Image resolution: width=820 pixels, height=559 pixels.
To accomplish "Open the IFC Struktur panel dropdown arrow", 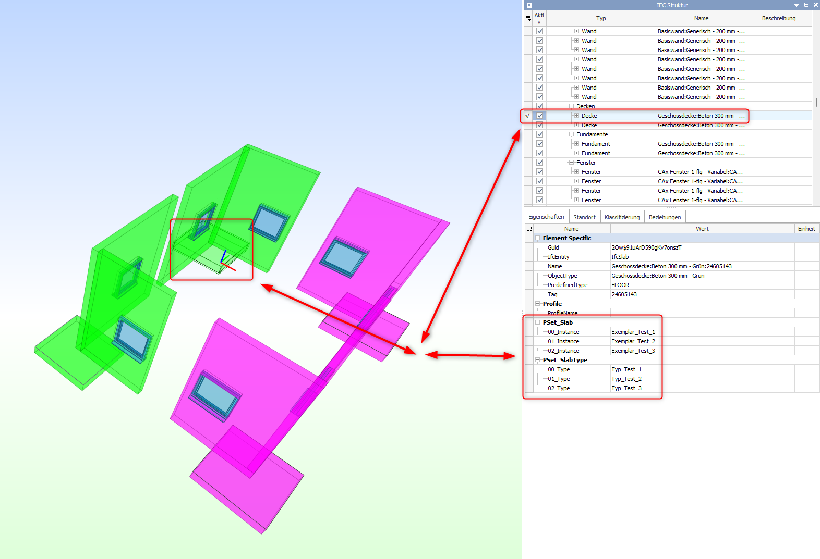I will click(796, 5).
